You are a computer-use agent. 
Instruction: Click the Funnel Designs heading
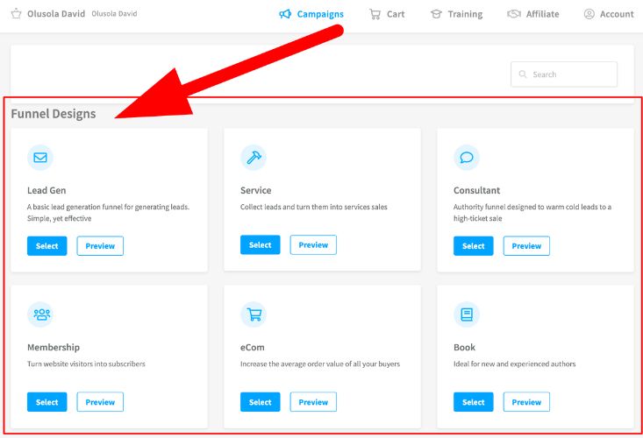pos(54,114)
